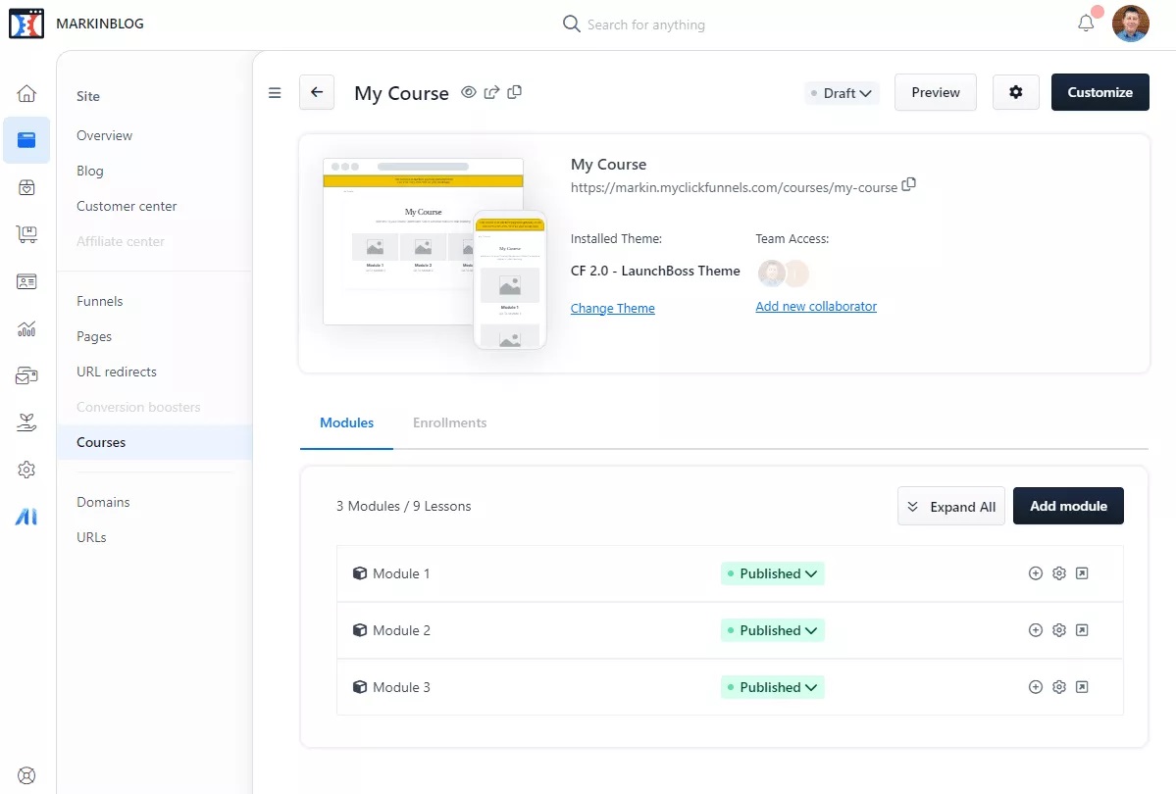
Task: Click the back arrow button
Action: point(317,92)
